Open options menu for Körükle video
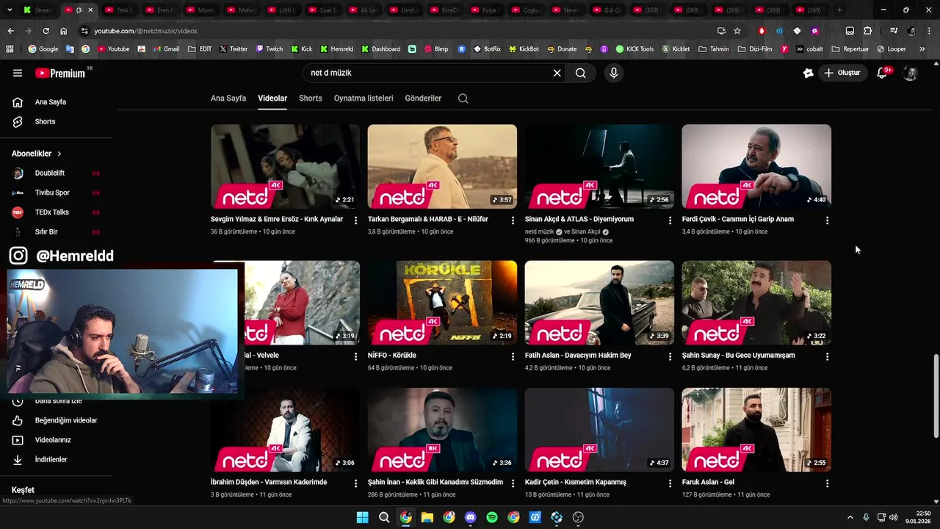 point(513,356)
